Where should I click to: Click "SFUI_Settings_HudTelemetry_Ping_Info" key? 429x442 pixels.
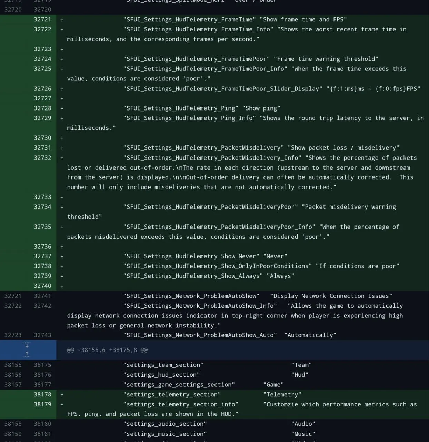point(190,118)
